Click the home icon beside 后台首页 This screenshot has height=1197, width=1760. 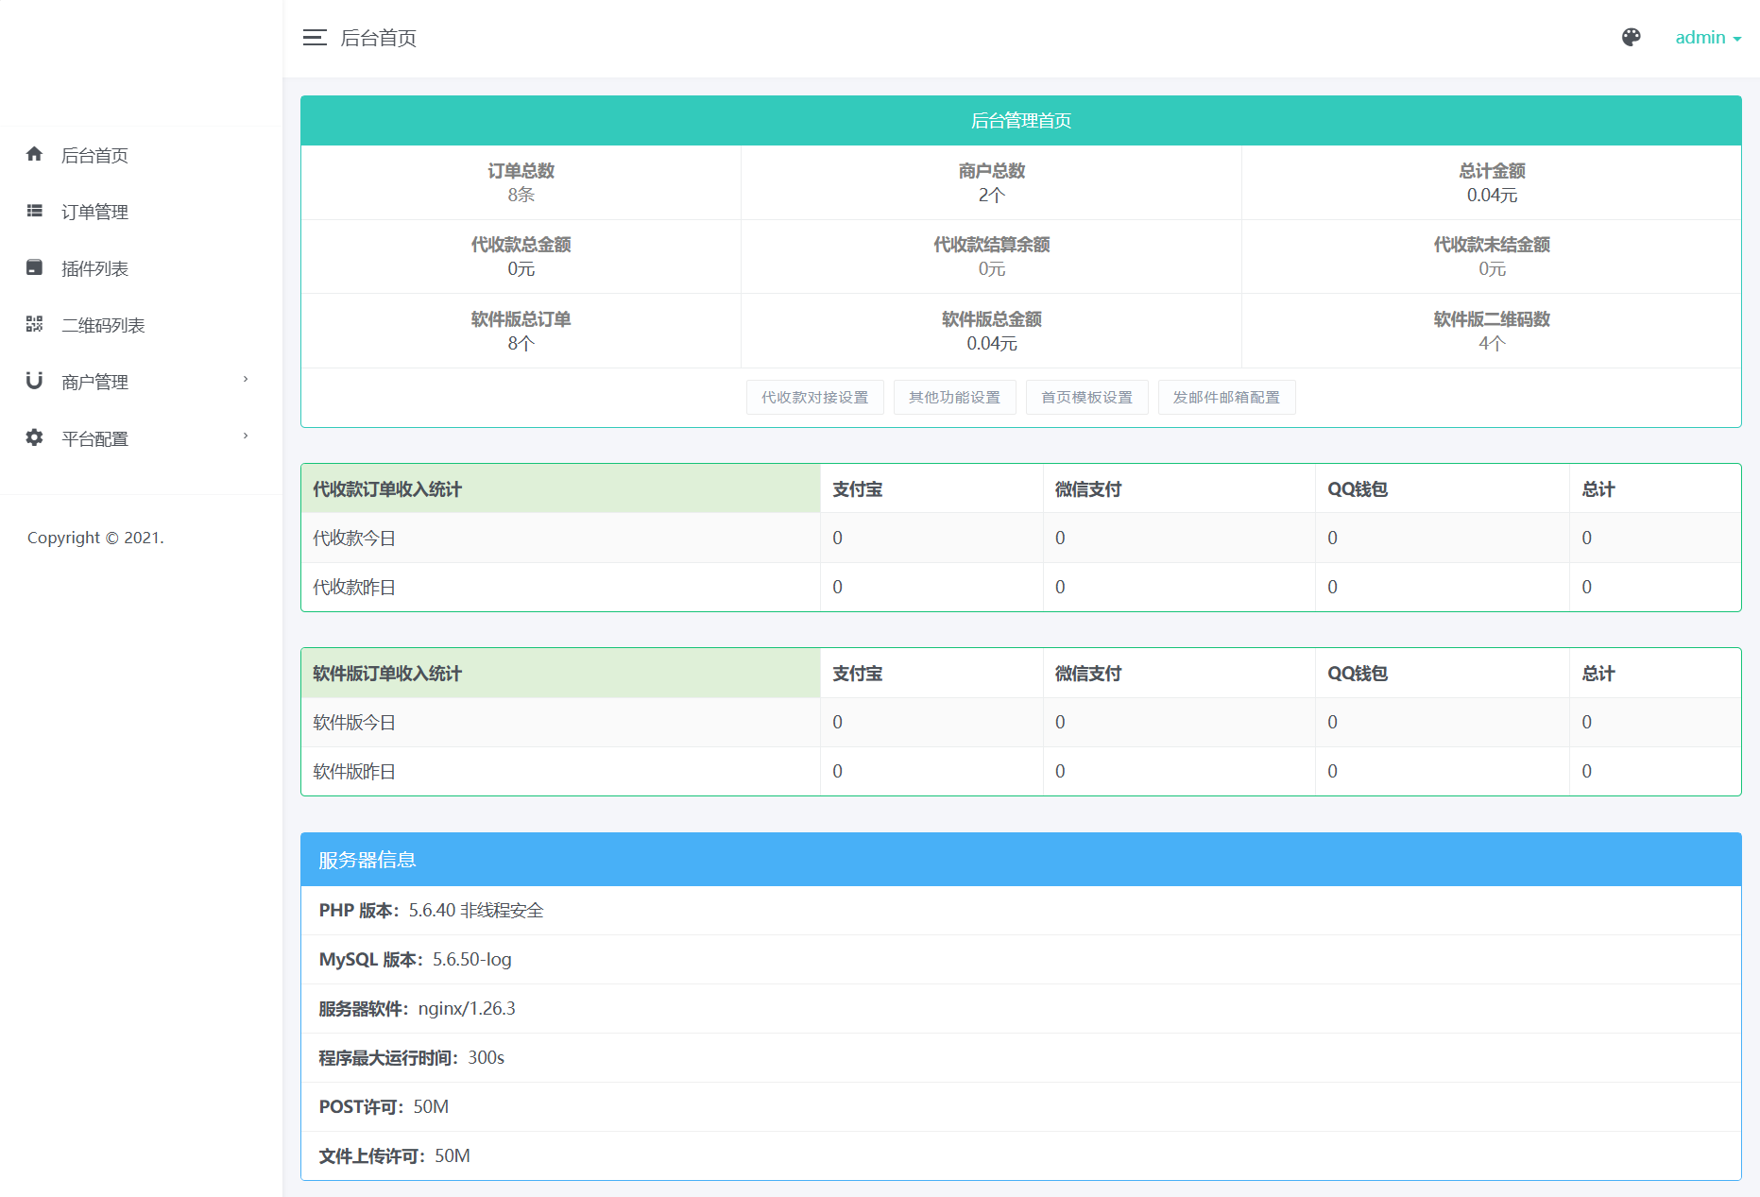coord(35,154)
